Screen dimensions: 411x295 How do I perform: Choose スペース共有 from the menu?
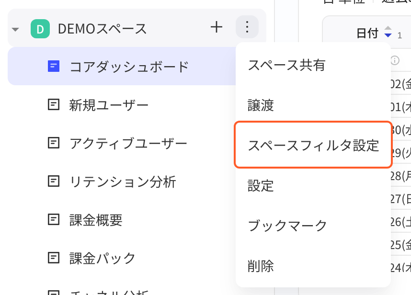coord(313,65)
